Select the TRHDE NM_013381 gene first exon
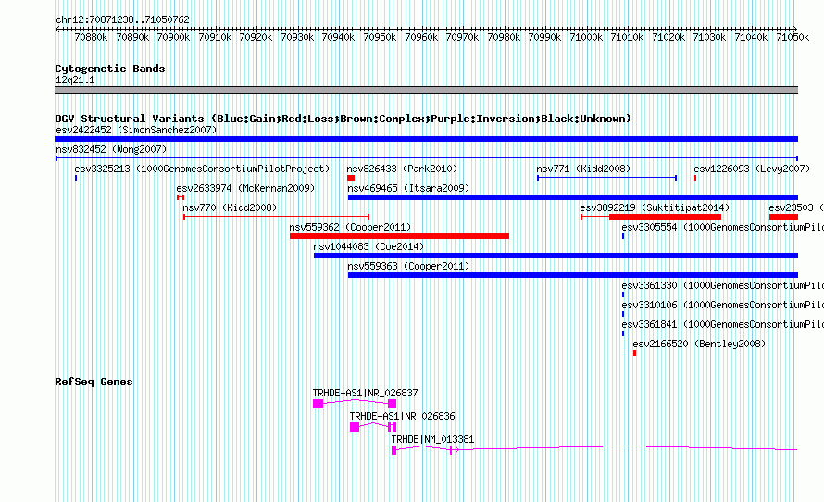Viewport: 824px width, 502px height. [x=394, y=450]
